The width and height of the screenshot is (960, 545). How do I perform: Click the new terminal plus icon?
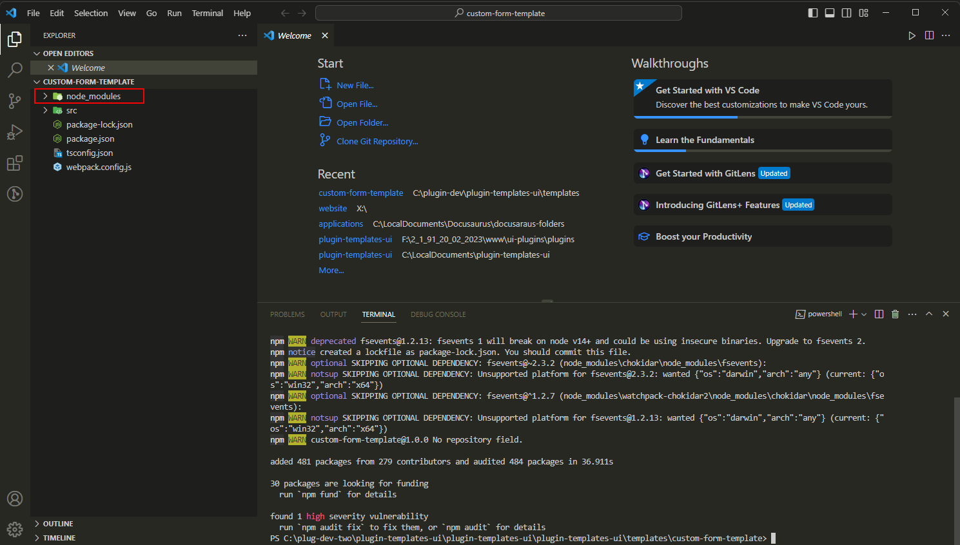coord(853,314)
